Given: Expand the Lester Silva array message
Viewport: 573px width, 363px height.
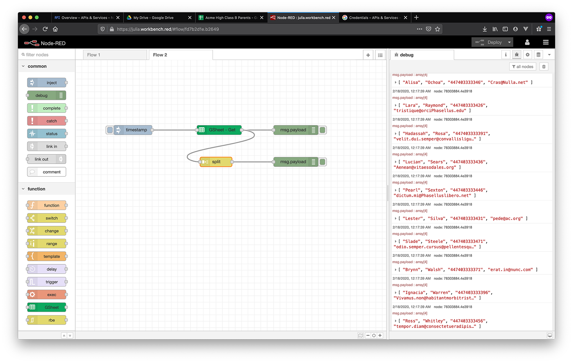Looking at the screenshot, I should tap(396, 218).
